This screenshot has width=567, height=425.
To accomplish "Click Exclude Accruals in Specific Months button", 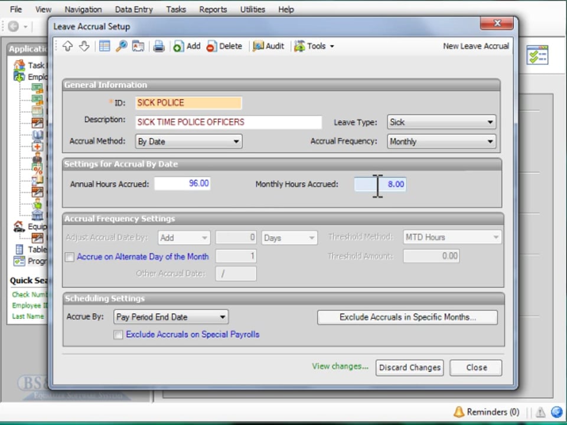I will 408,318.
